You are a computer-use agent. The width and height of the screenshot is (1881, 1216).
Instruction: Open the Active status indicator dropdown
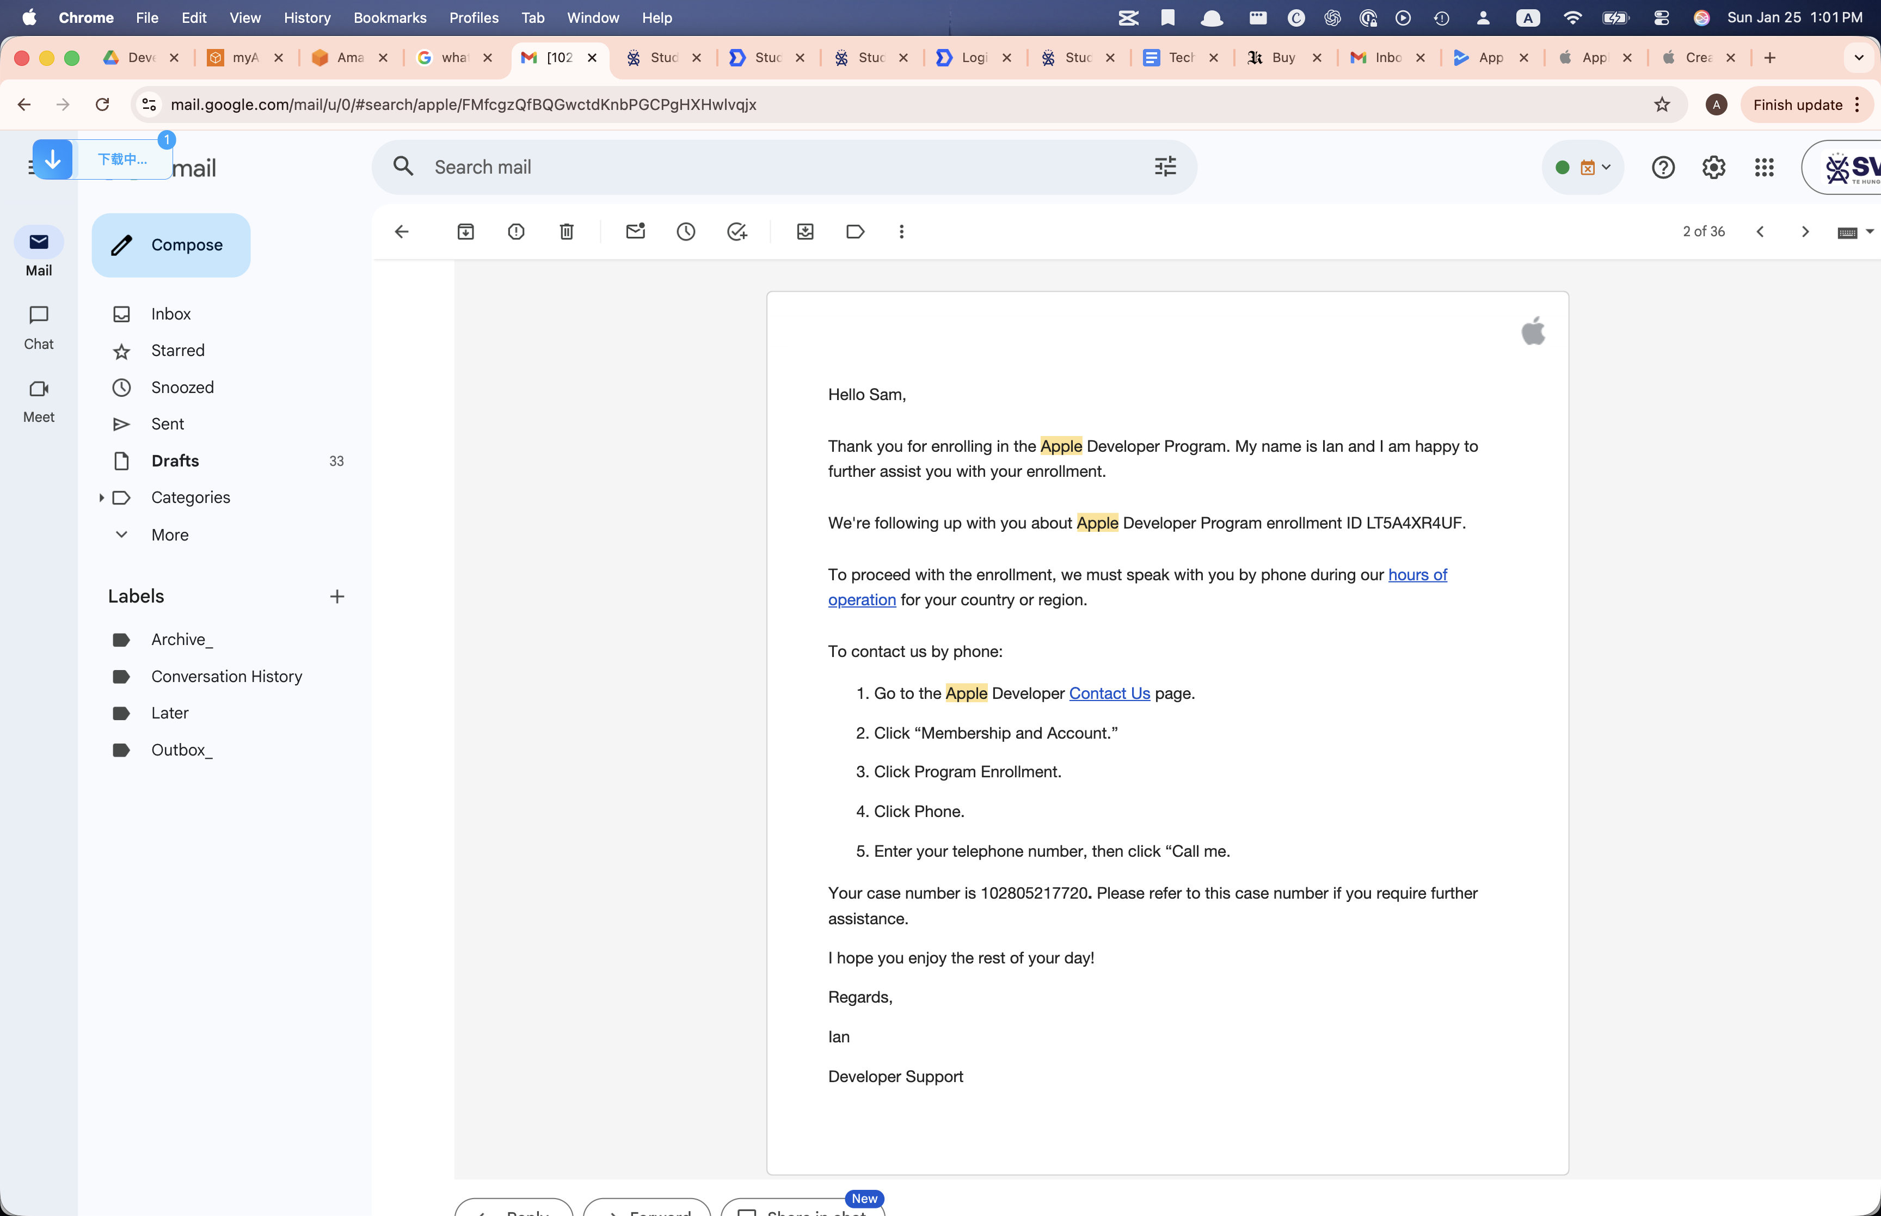[x=1583, y=167]
